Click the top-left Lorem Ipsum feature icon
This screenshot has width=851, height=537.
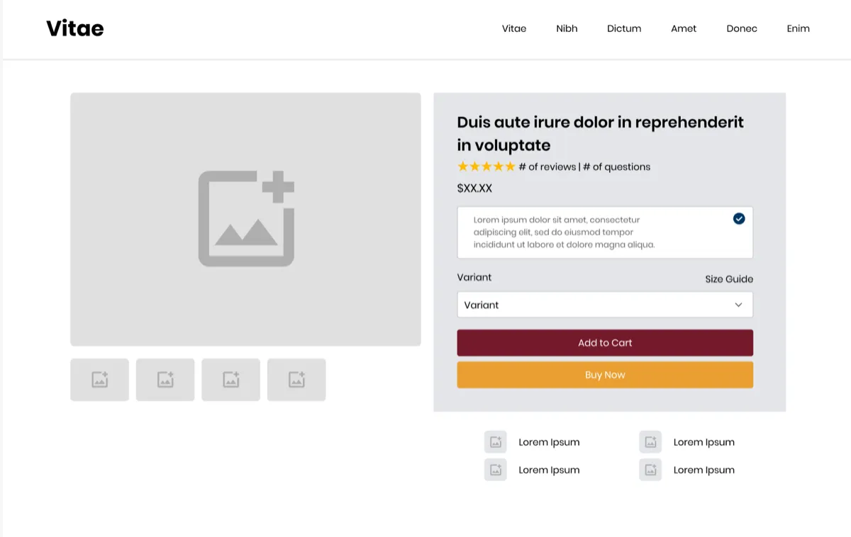pos(496,442)
